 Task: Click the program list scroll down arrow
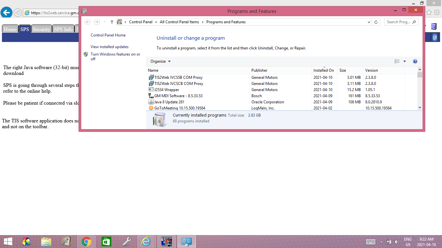[x=420, y=108]
